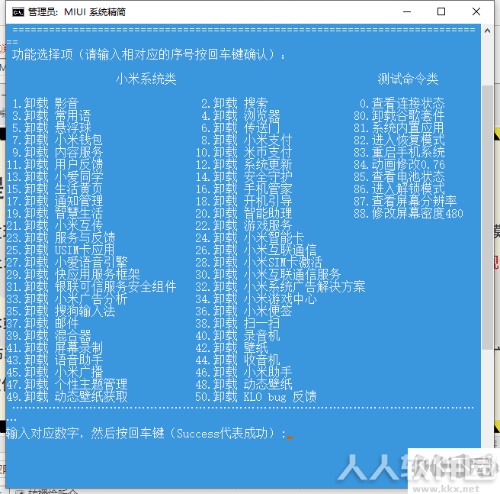Select text '6. 卸载 传送门'
This screenshot has width=500, height=494.
[x=240, y=128]
